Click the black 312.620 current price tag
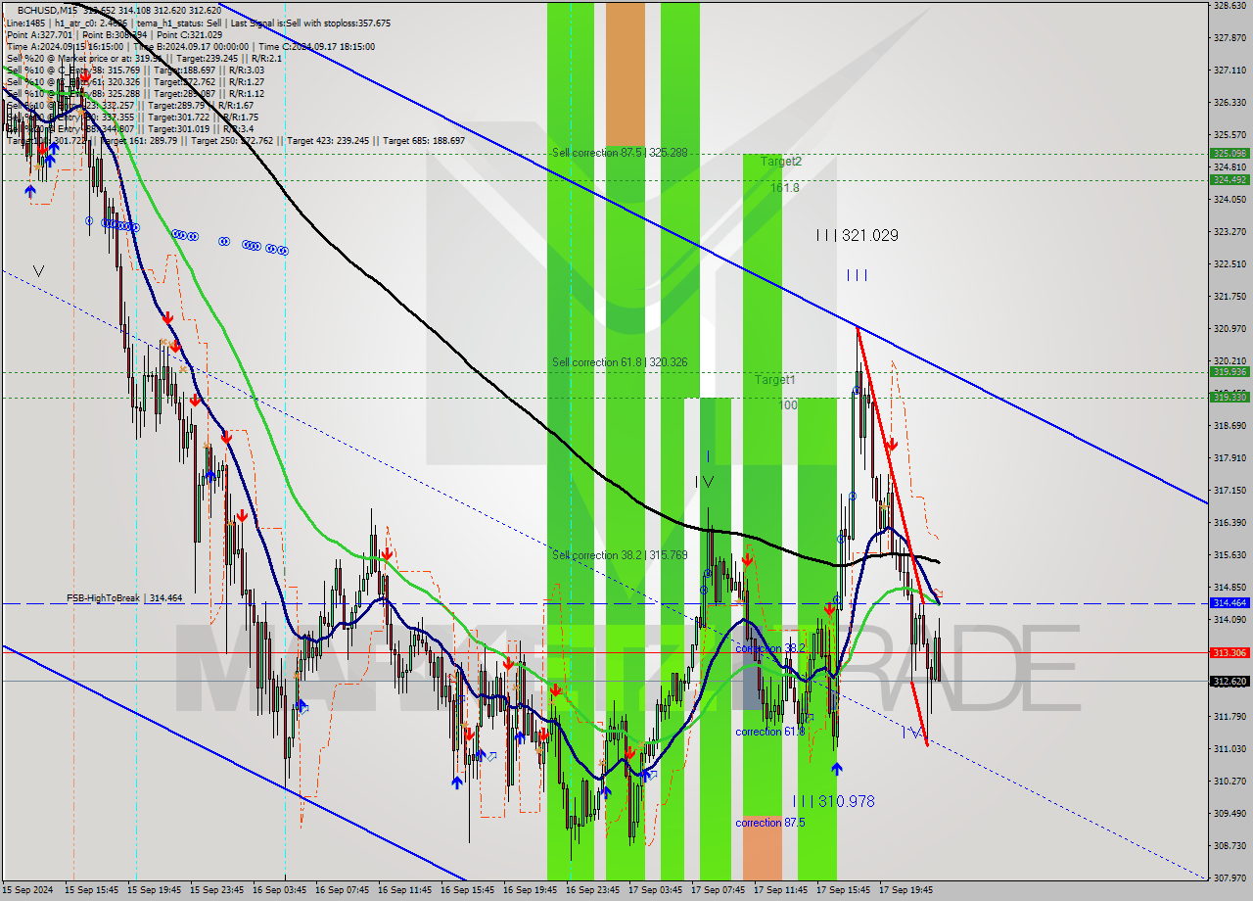This screenshot has width=1253, height=901. coord(1230,682)
